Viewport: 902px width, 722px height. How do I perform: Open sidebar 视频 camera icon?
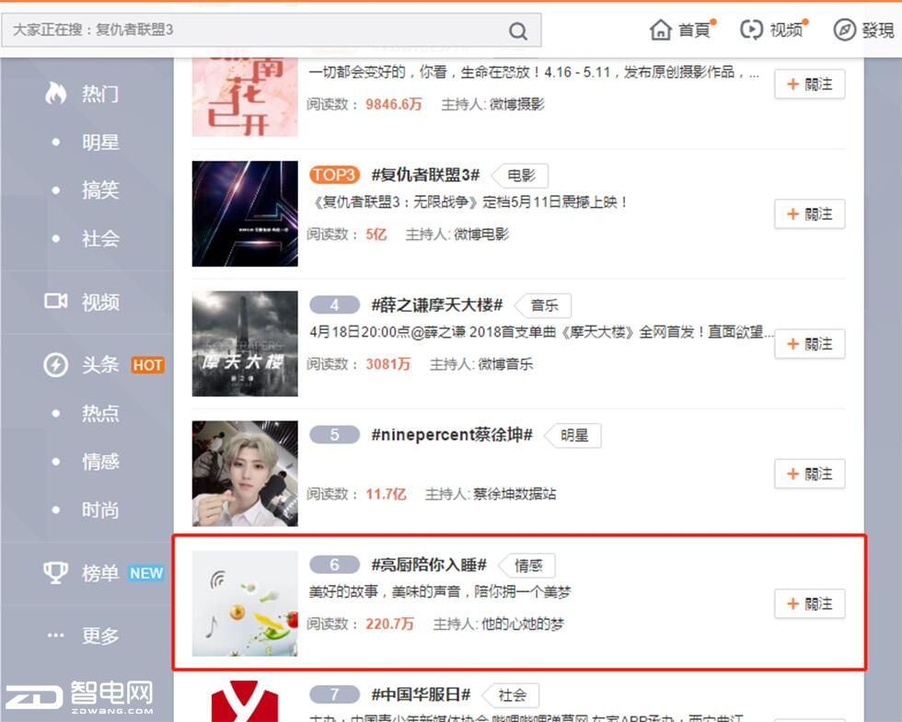click(x=56, y=302)
